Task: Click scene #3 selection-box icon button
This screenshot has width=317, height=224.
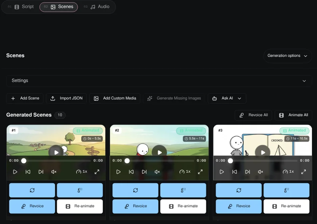Action: (286, 190)
